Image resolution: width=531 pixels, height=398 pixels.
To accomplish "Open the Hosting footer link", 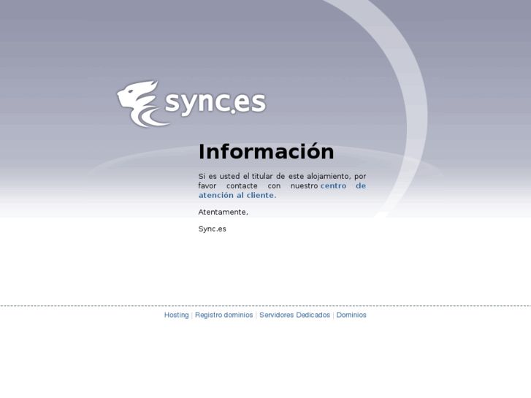I will click(177, 315).
